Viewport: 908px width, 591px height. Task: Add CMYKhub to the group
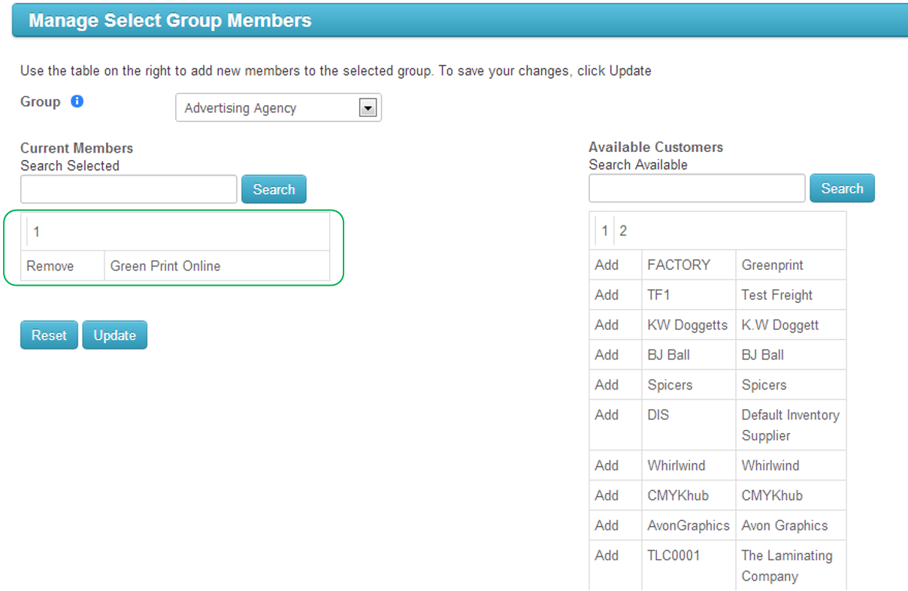coord(607,496)
